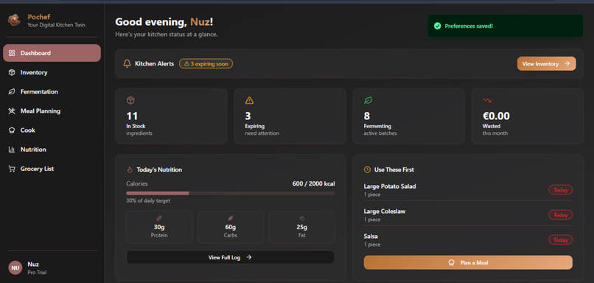Screen dimensions: 594x283
Task: Click the calories progress bar
Action: coord(231,193)
